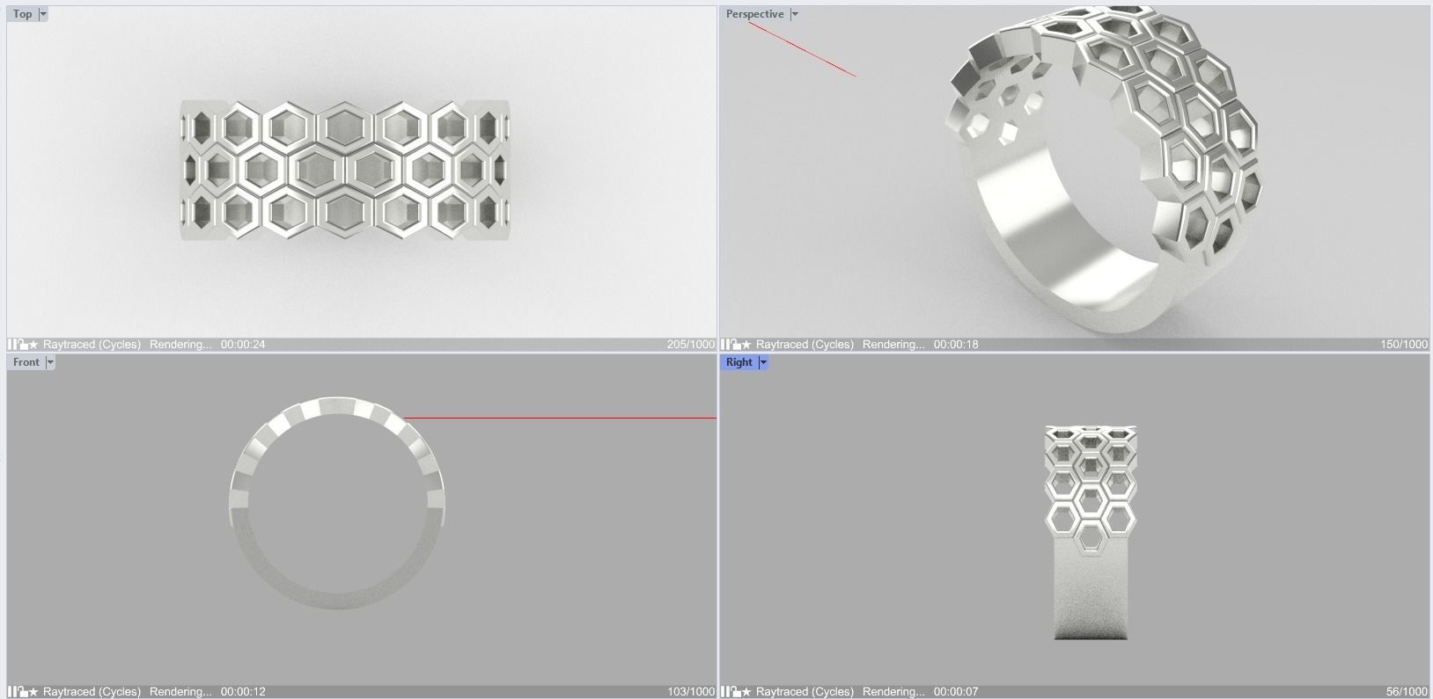Image resolution: width=1433 pixels, height=699 pixels.
Task: Select the ring model in Top viewport
Action: (345, 170)
